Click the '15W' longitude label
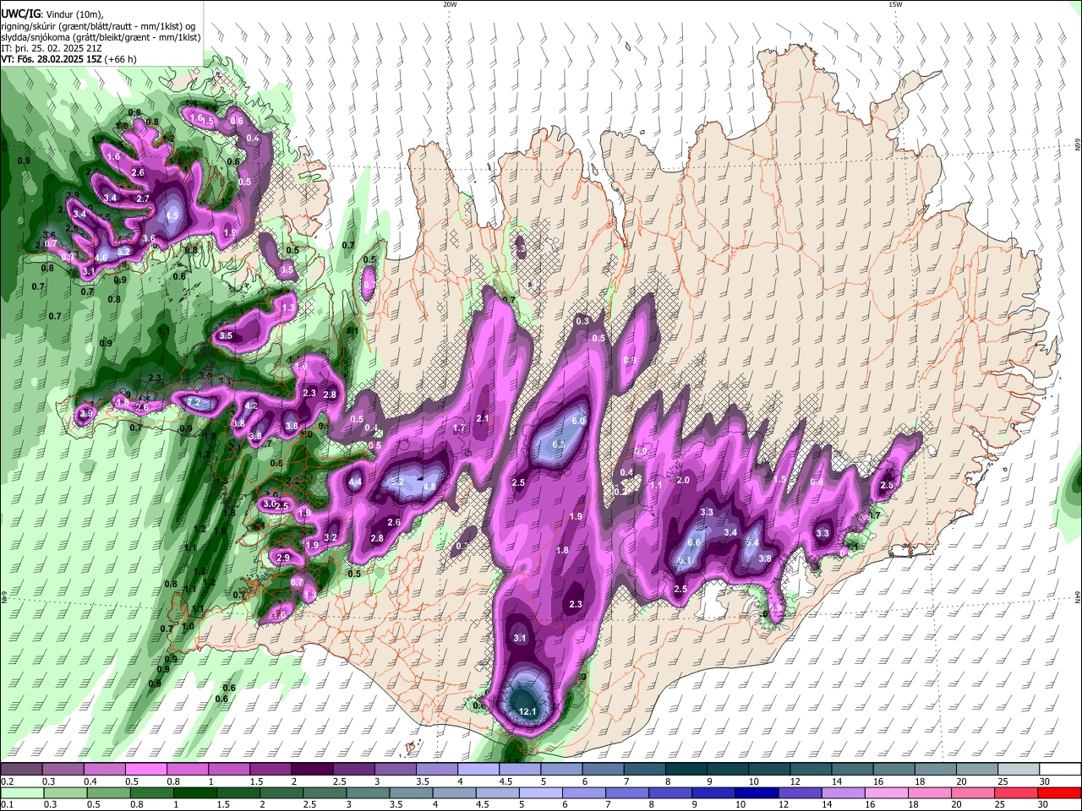 click(x=894, y=4)
